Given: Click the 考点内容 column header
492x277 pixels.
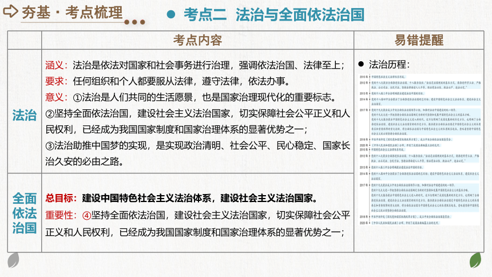Looking at the screenshot, I should 198,40.
